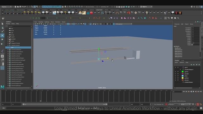Select the Lasso selection tool

click(x=2, y=28)
